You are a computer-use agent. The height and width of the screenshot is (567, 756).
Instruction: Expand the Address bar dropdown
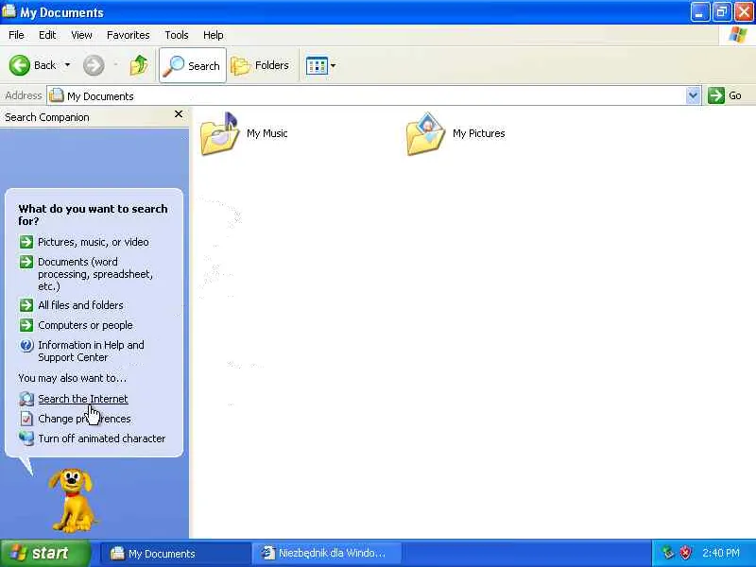point(693,96)
